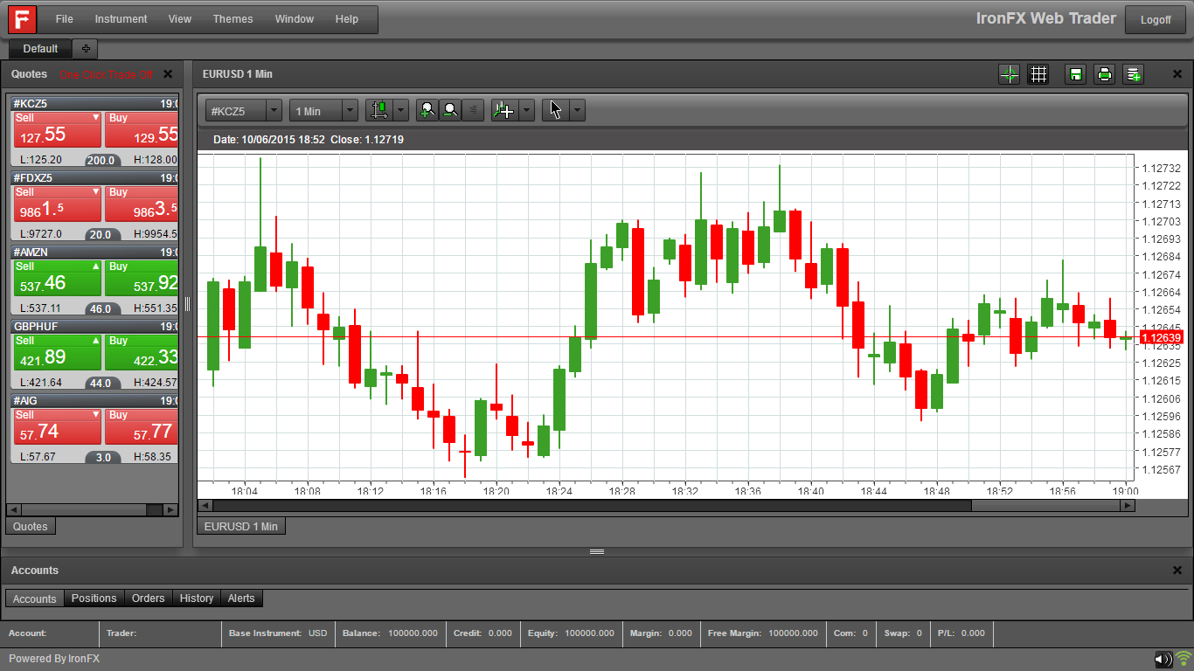Click the bottom panel splitter handle
Viewport: 1194px width, 671px height.
tap(597, 551)
